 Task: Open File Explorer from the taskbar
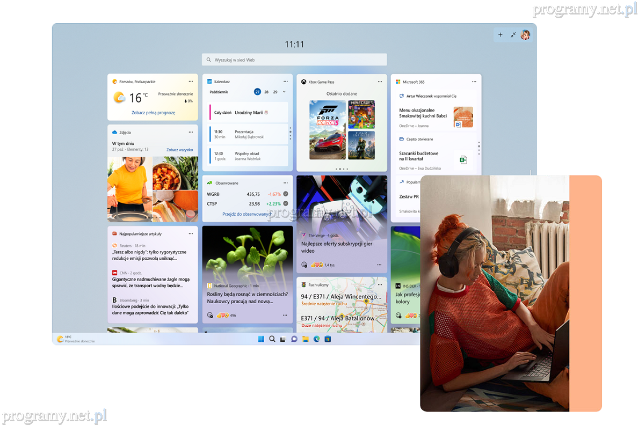305,339
